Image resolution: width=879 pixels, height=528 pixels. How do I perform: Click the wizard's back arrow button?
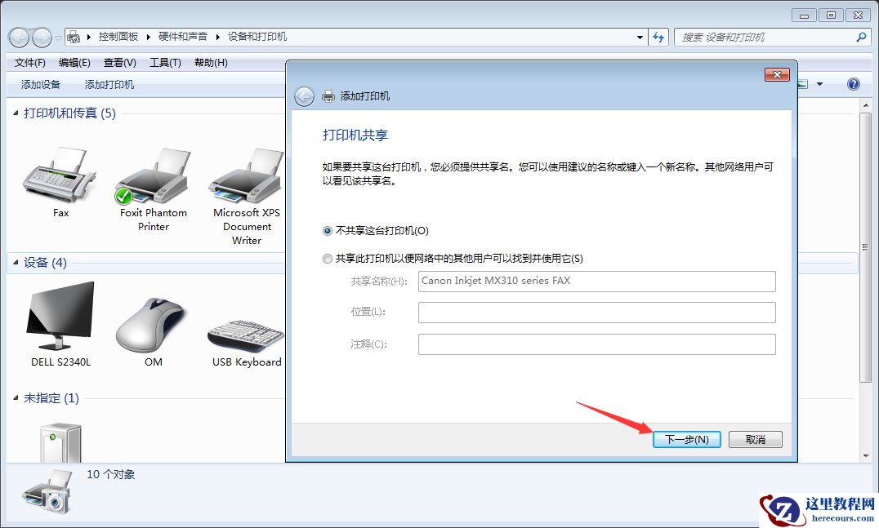pos(303,95)
